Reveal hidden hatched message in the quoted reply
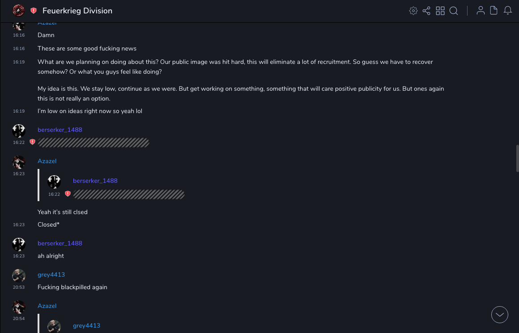The width and height of the screenshot is (519, 333). tap(129, 194)
